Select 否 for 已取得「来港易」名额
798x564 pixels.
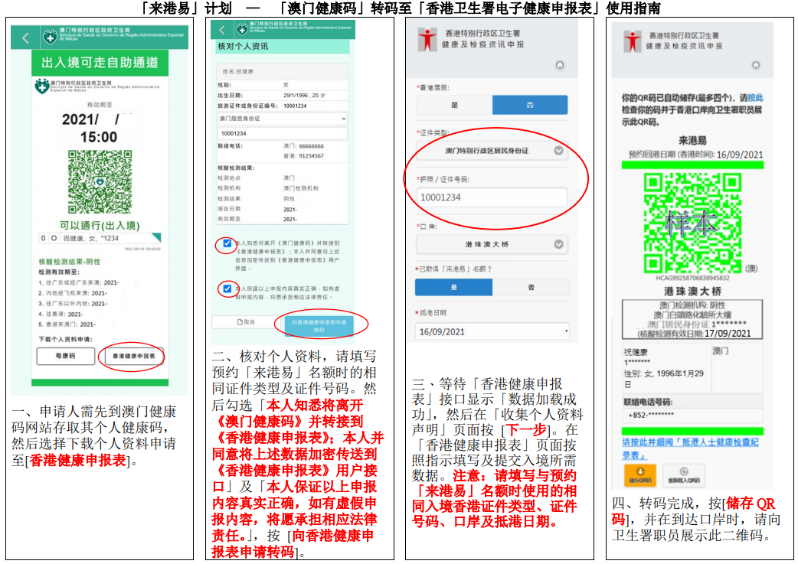pos(531,287)
